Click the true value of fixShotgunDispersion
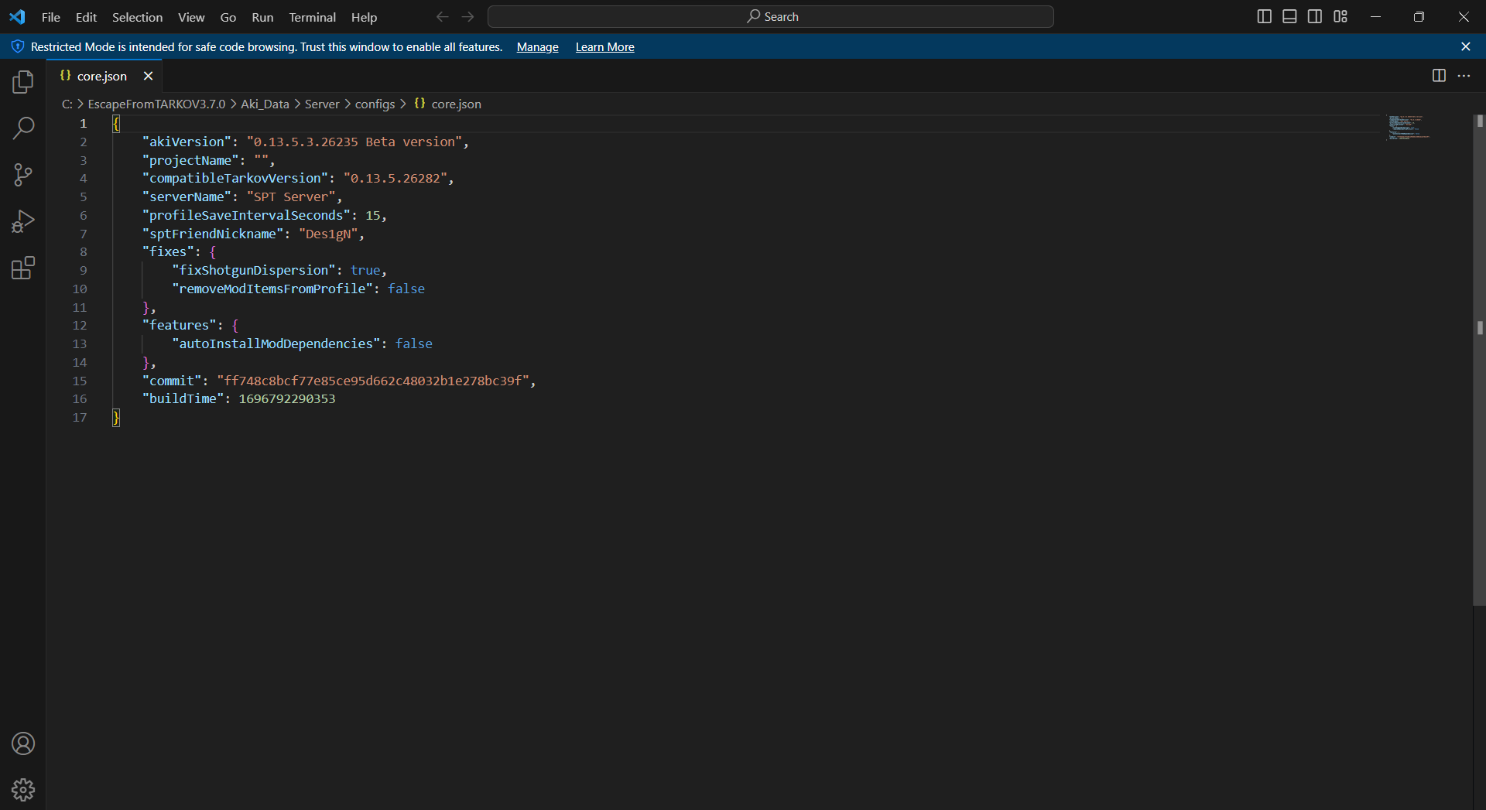This screenshot has width=1486, height=810. 365,270
